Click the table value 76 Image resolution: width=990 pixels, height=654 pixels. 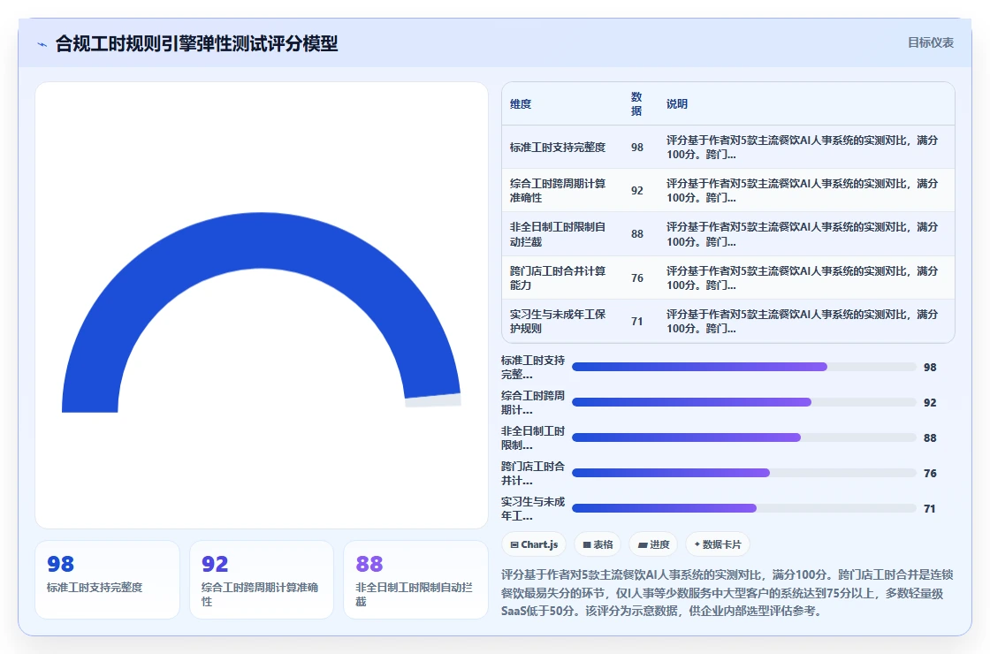click(x=637, y=278)
